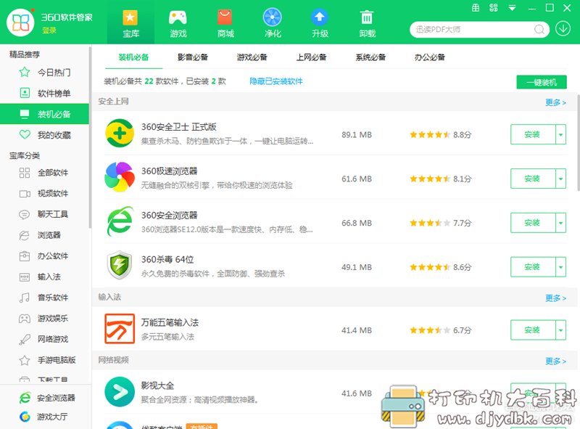Screen dimensions: 580x429
Task: Switch to 系统必备 tab
Action: (370, 57)
